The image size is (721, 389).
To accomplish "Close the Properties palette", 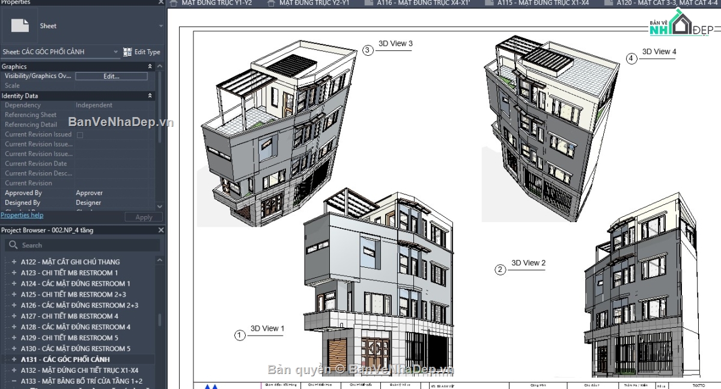I will click(160, 2).
